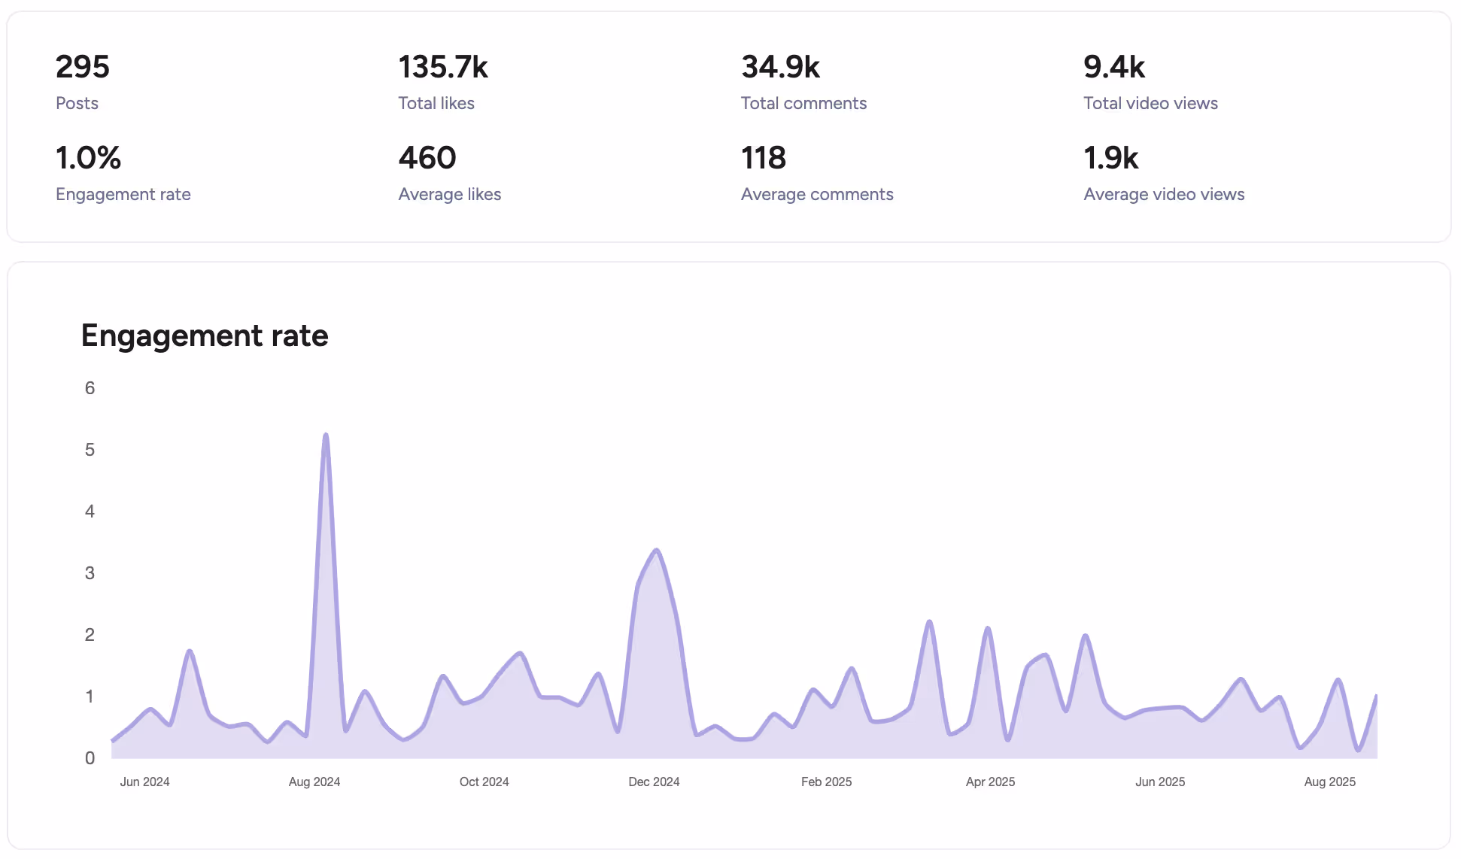This screenshot has height=859, width=1461.
Task: Click the 460 Average likes value
Action: pyautogui.click(x=427, y=159)
